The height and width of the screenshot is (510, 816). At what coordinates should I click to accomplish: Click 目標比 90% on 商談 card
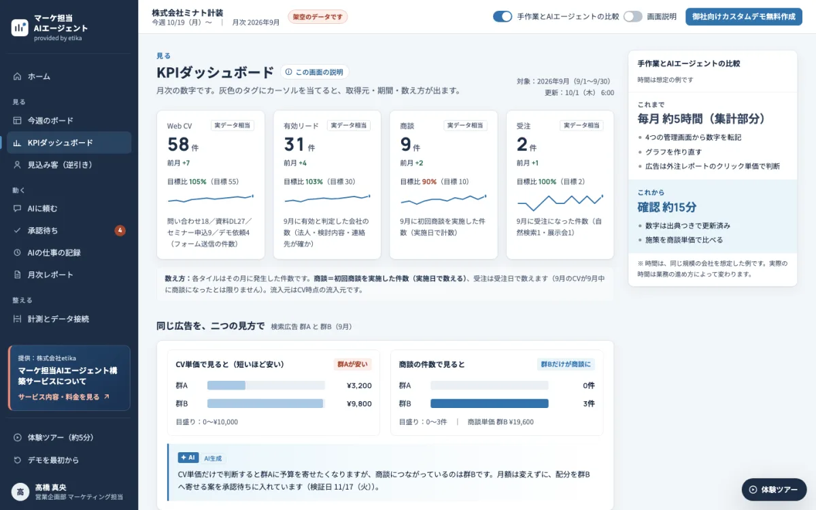419,182
